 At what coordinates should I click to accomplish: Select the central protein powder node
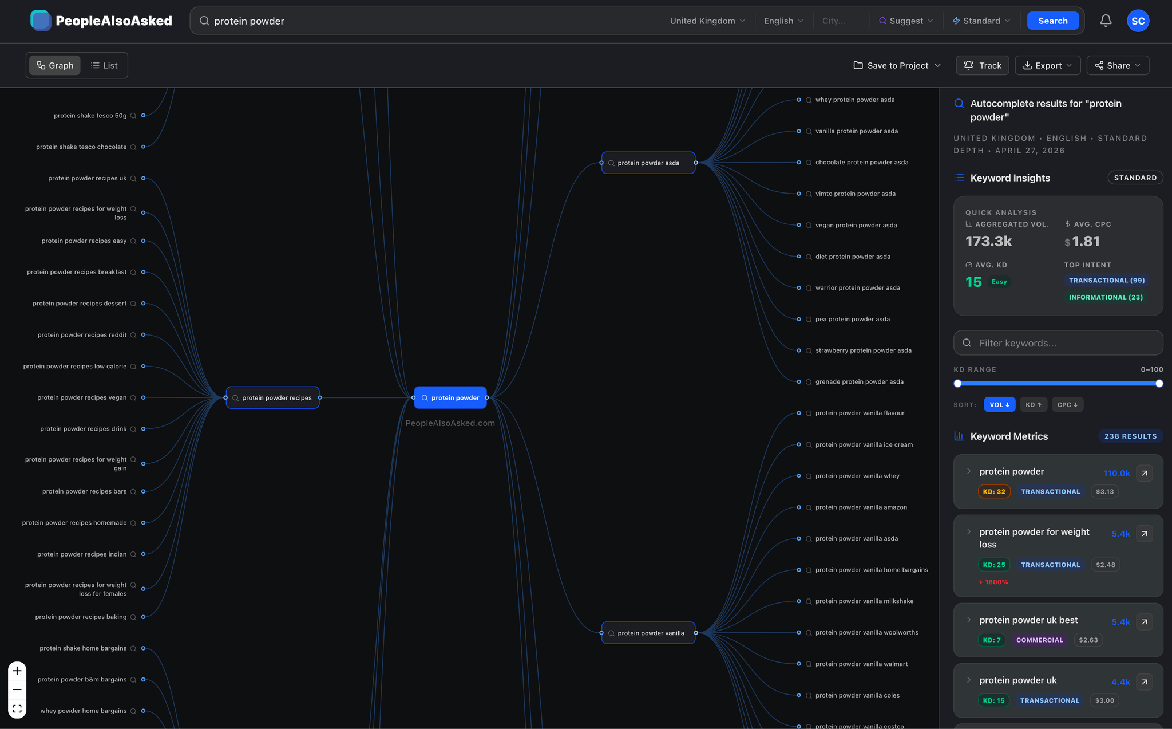pyautogui.click(x=450, y=398)
